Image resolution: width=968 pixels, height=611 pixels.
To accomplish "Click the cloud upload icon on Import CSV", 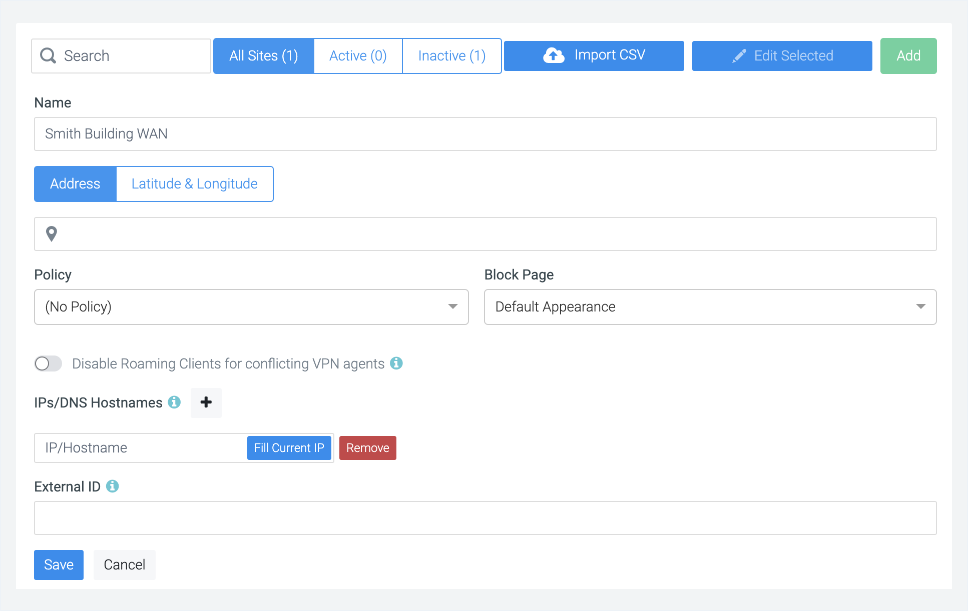I will pyautogui.click(x=554, y=55).
